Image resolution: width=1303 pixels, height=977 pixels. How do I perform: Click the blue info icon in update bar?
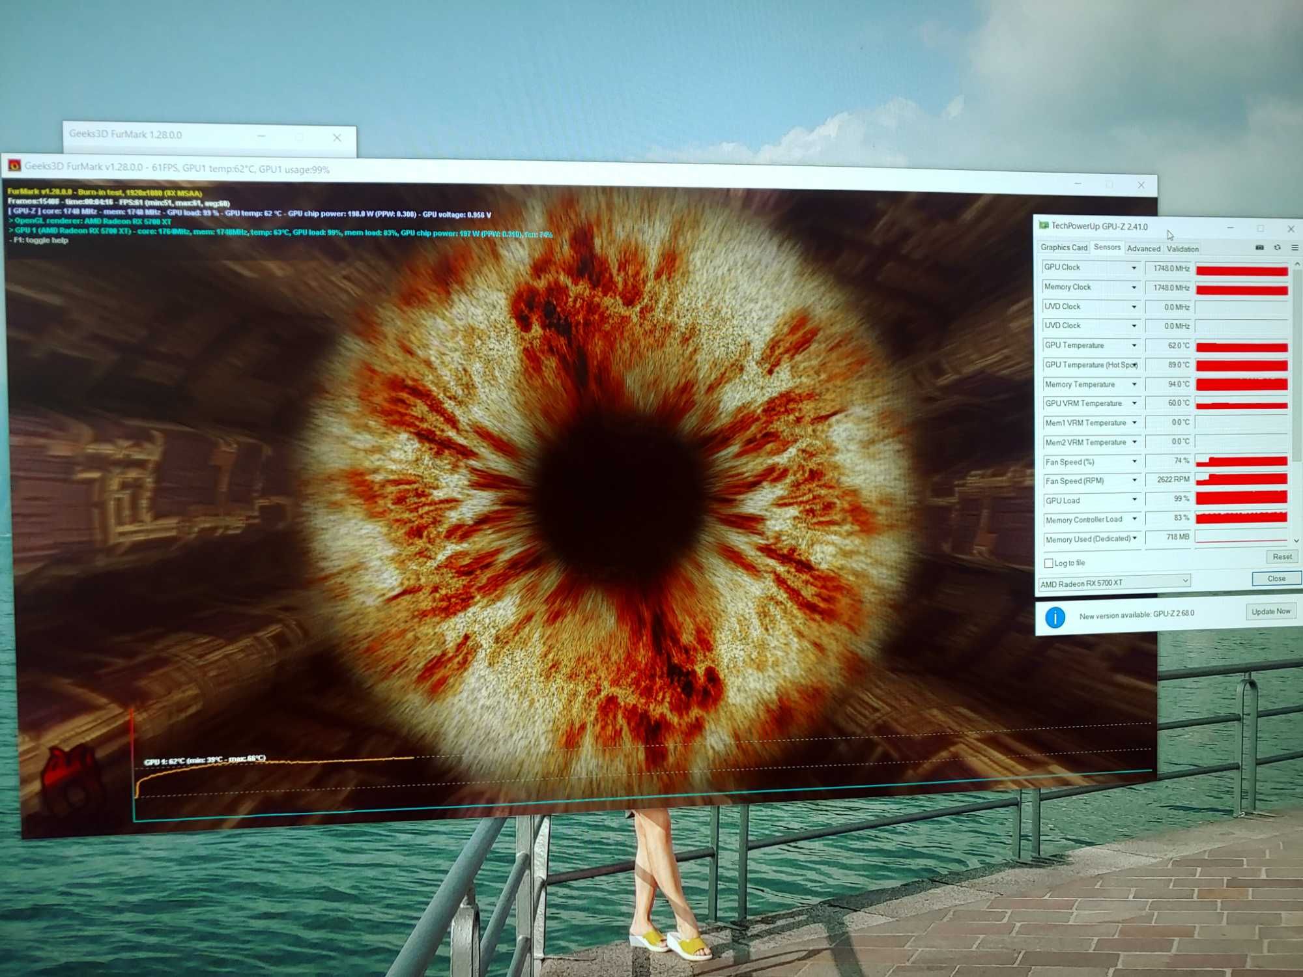click(1055, 616)
